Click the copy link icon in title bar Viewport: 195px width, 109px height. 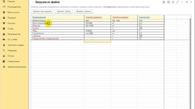click(x=178, y=2)
